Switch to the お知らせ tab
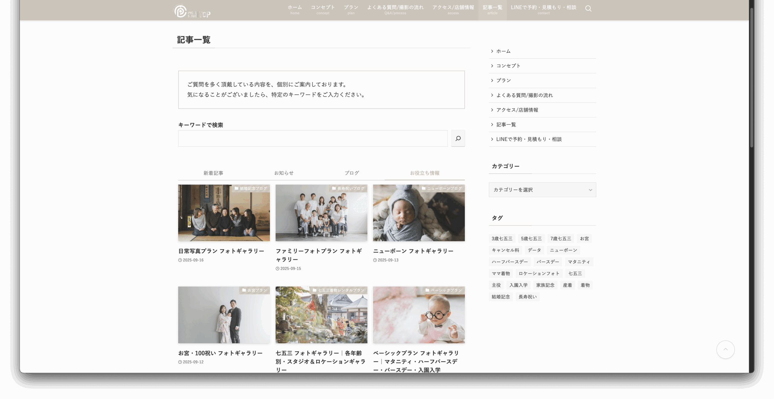The height and width of the screenshot is (399, 774). (x=284, y=173)
